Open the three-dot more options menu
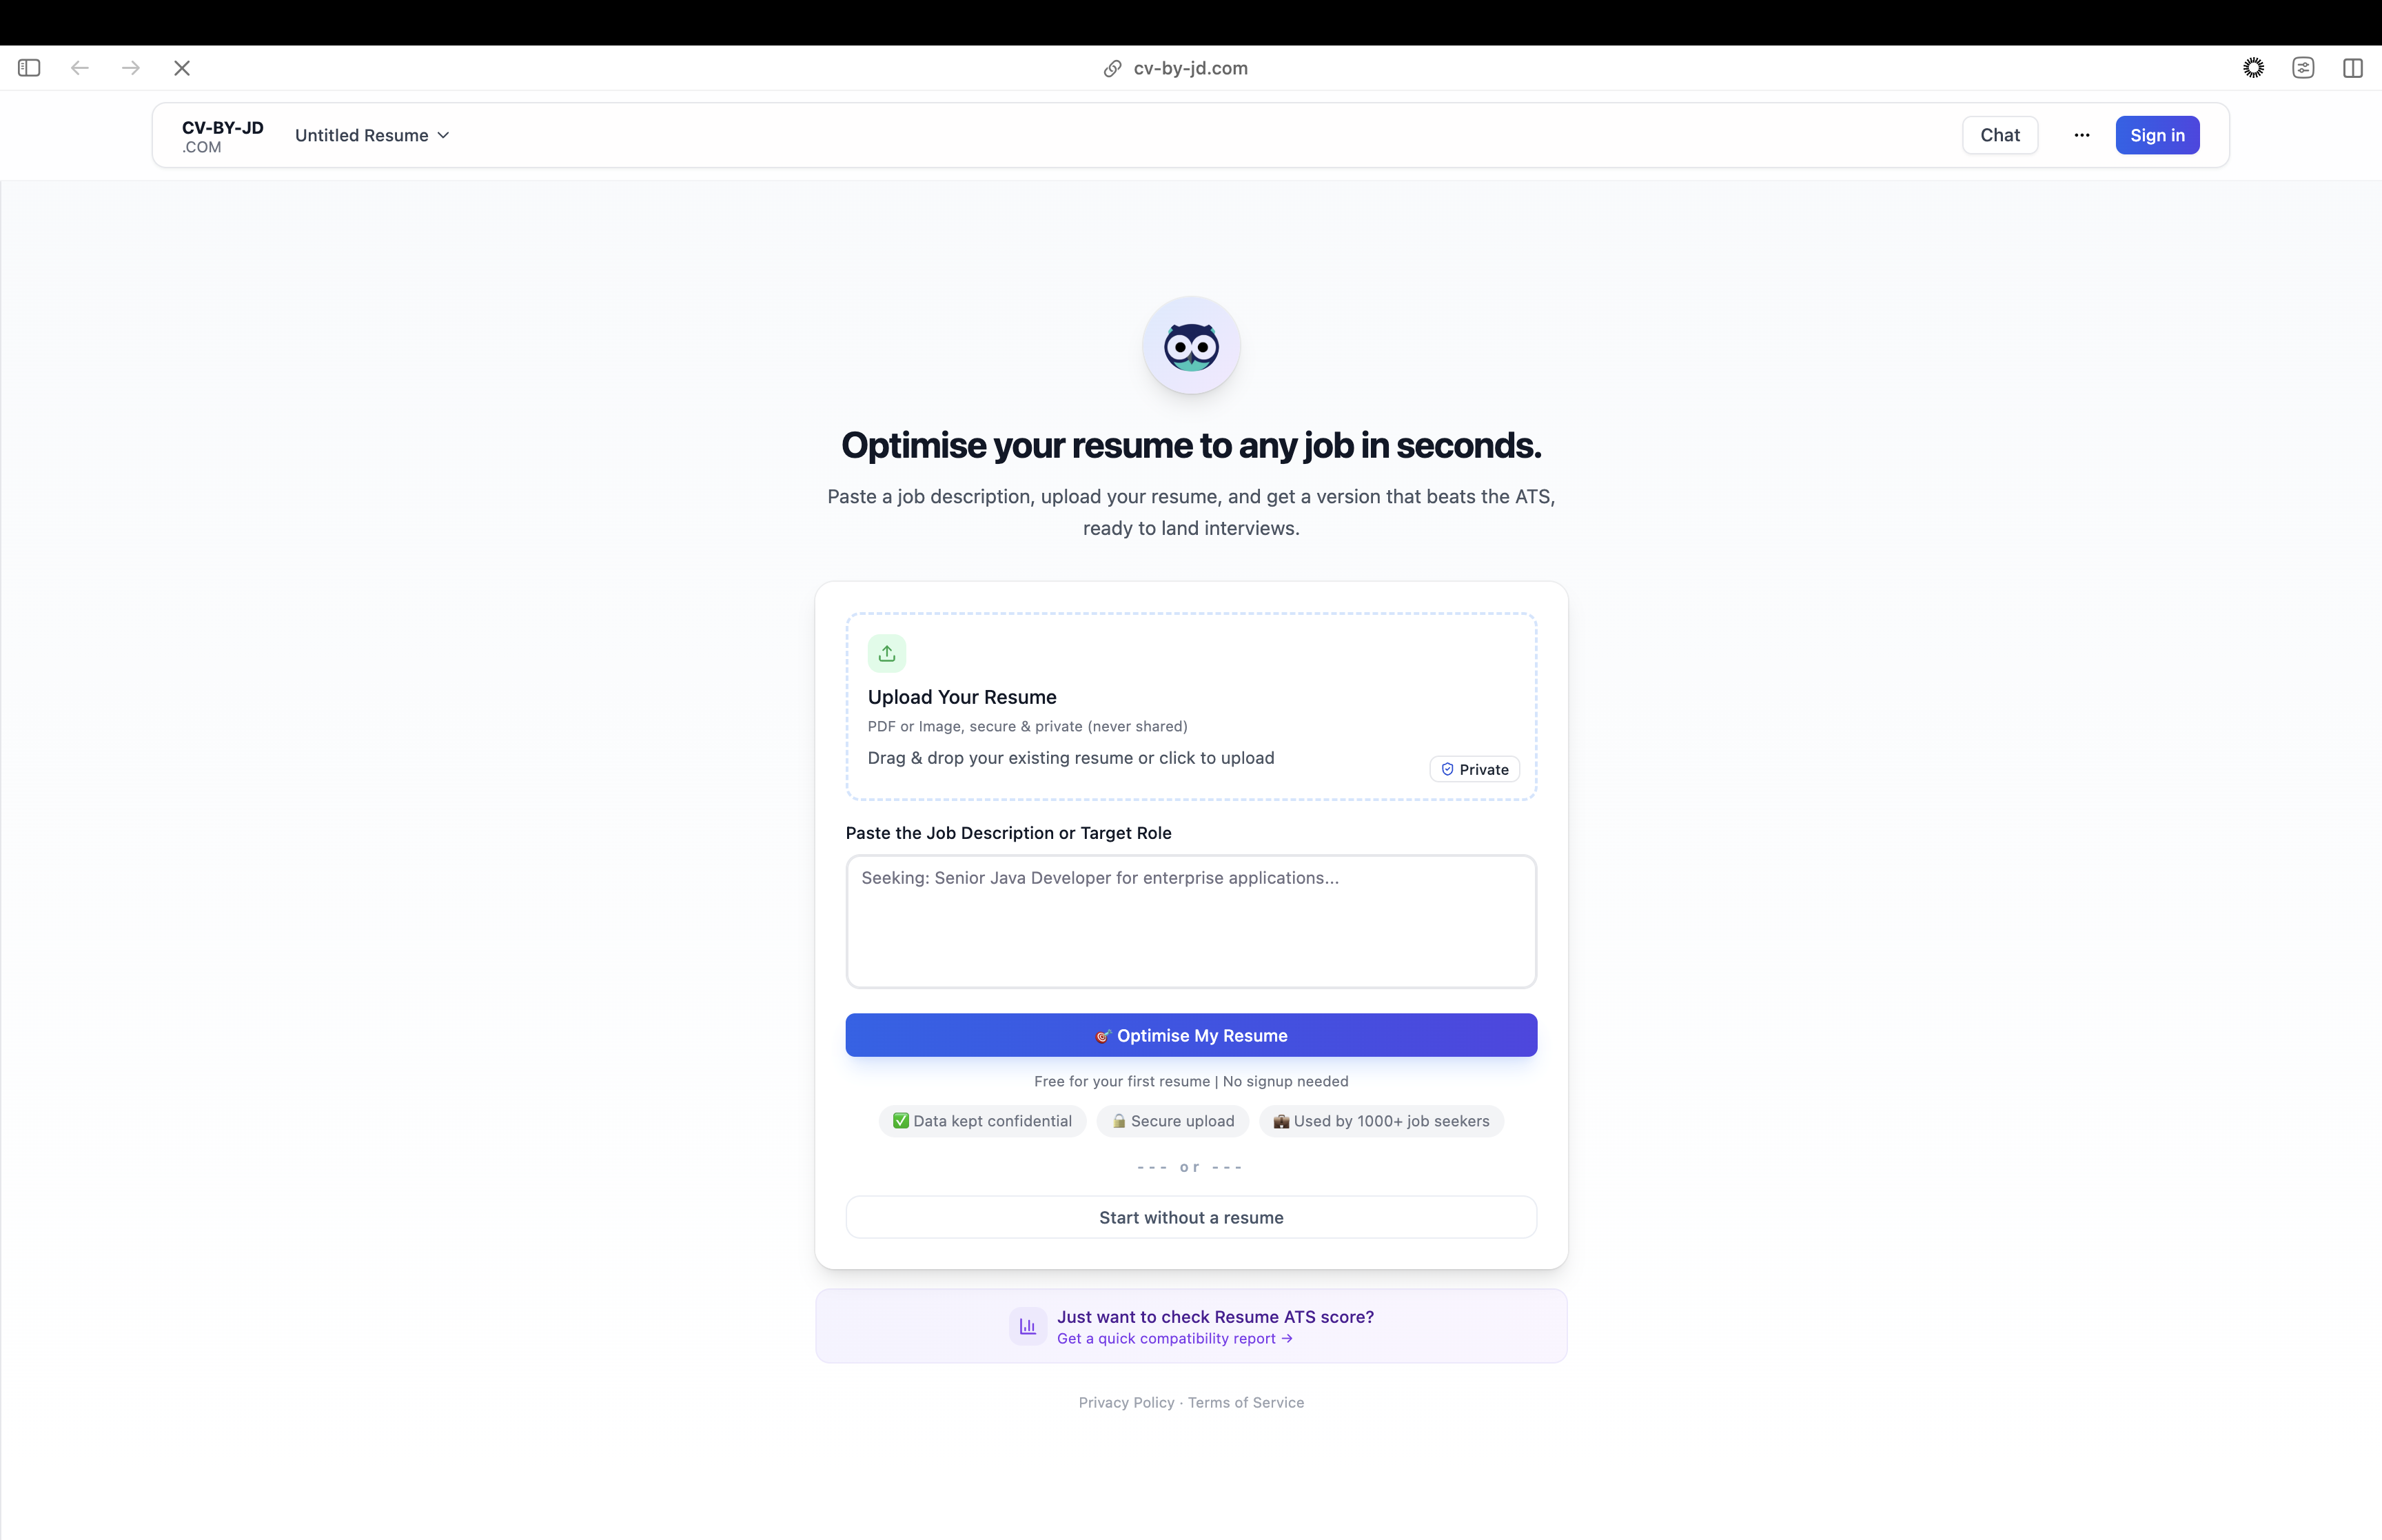Viewport: 2382px width, 1540px height. click(x=2081, y=135)
